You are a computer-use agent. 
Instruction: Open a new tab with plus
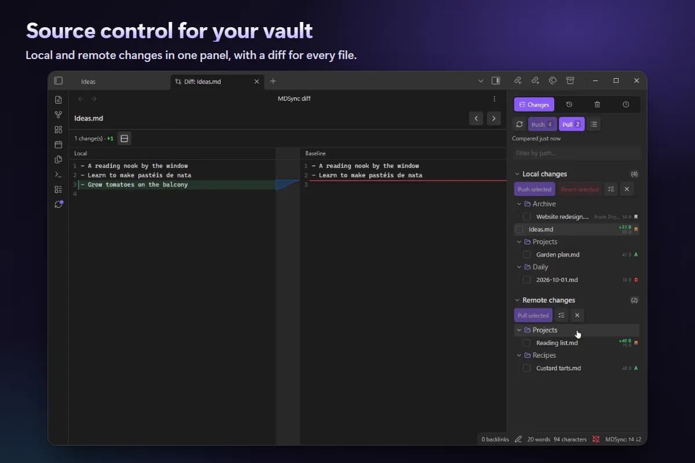click(x=273, y=81)
